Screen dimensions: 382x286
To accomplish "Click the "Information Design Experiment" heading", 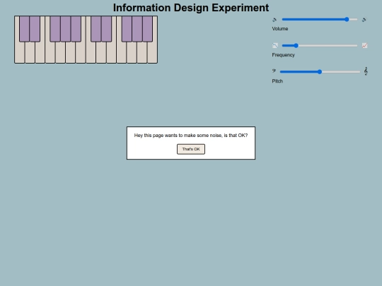I will (x=191, y=8).
